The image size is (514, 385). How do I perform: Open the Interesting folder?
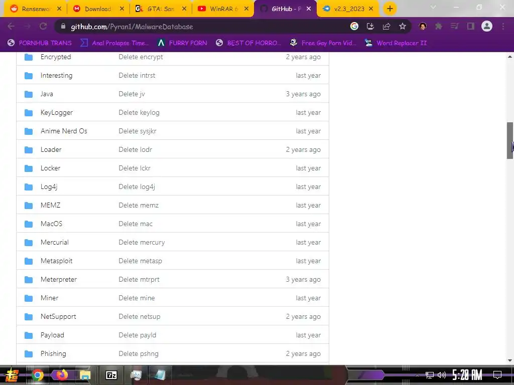(x=56, y=76)
